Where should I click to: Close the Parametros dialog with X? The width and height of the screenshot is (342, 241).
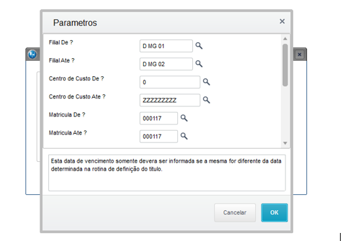pyautogui.click(x=282, y=21)
